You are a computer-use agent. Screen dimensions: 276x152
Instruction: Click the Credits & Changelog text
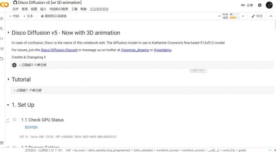[29, 57]
